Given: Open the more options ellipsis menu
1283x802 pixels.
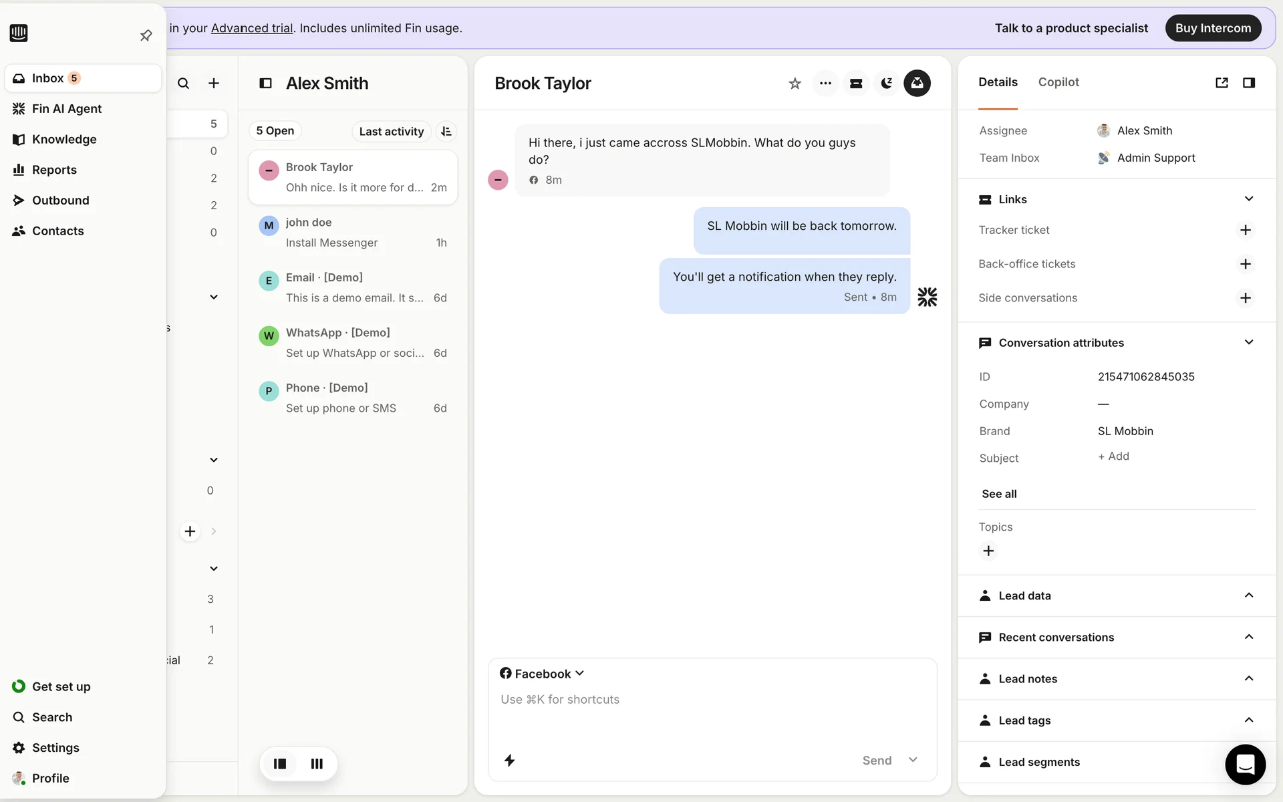Looking at the screenshot, I should [x=825, y=84].
